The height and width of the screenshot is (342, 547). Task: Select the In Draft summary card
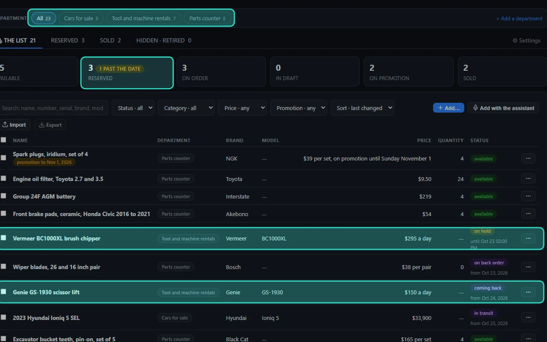click(x=315, y=72)
